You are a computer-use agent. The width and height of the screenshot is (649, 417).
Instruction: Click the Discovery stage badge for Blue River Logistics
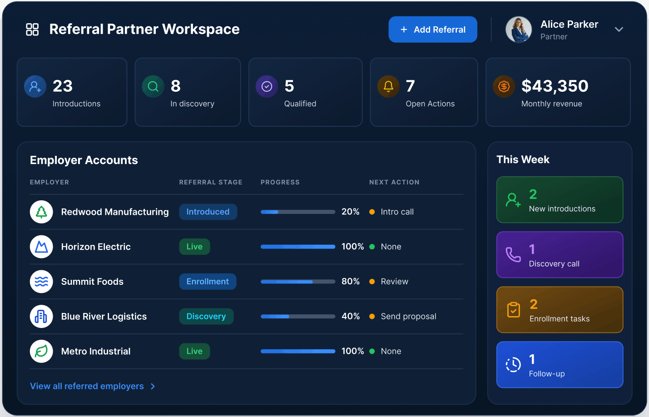click(x=206, y=317)
